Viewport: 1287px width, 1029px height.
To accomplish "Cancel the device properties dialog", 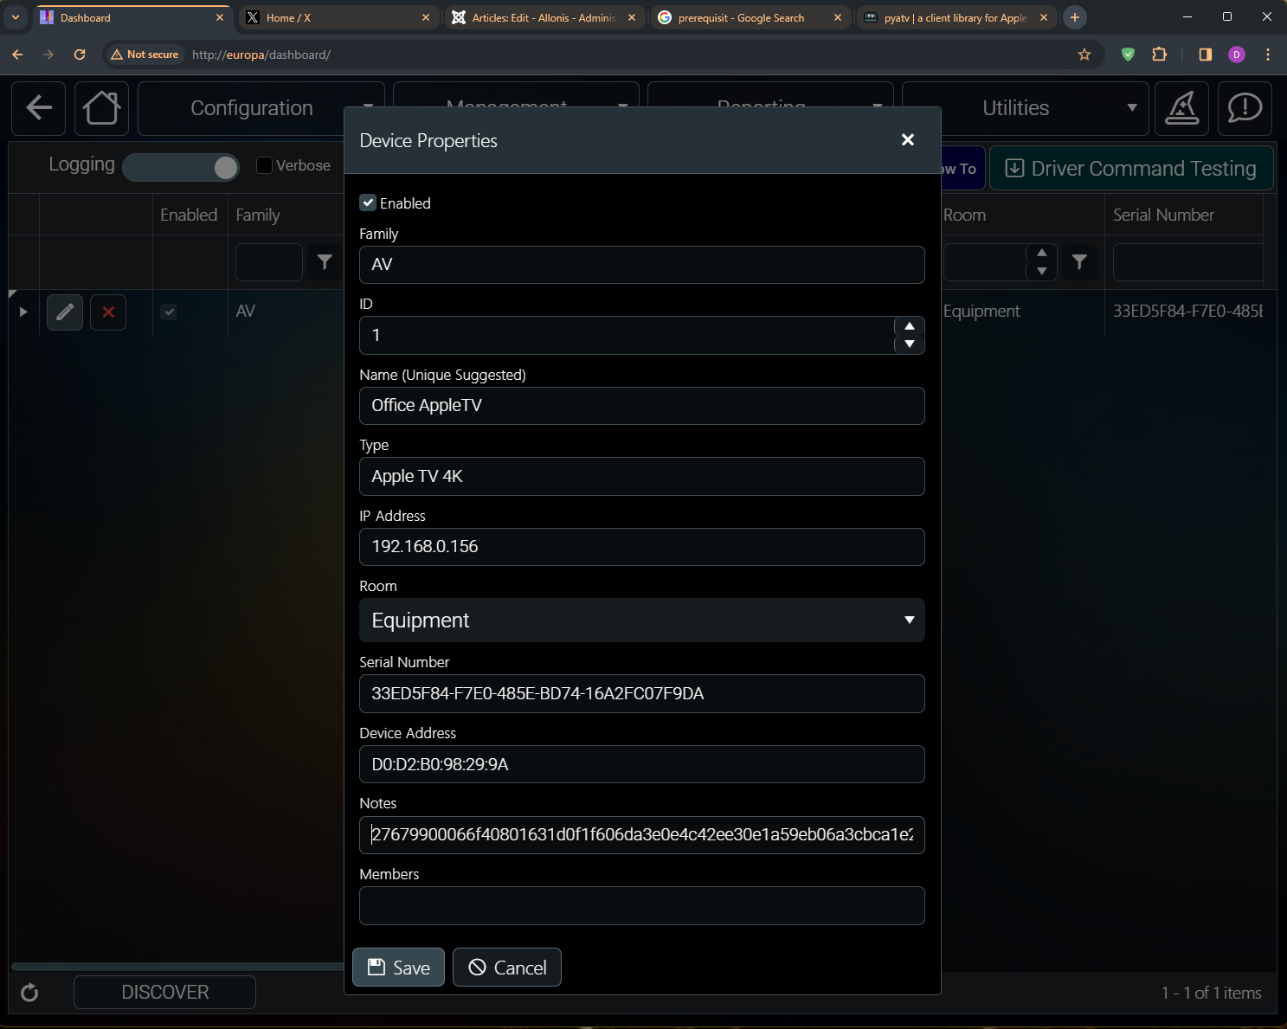I will point(507,968).
